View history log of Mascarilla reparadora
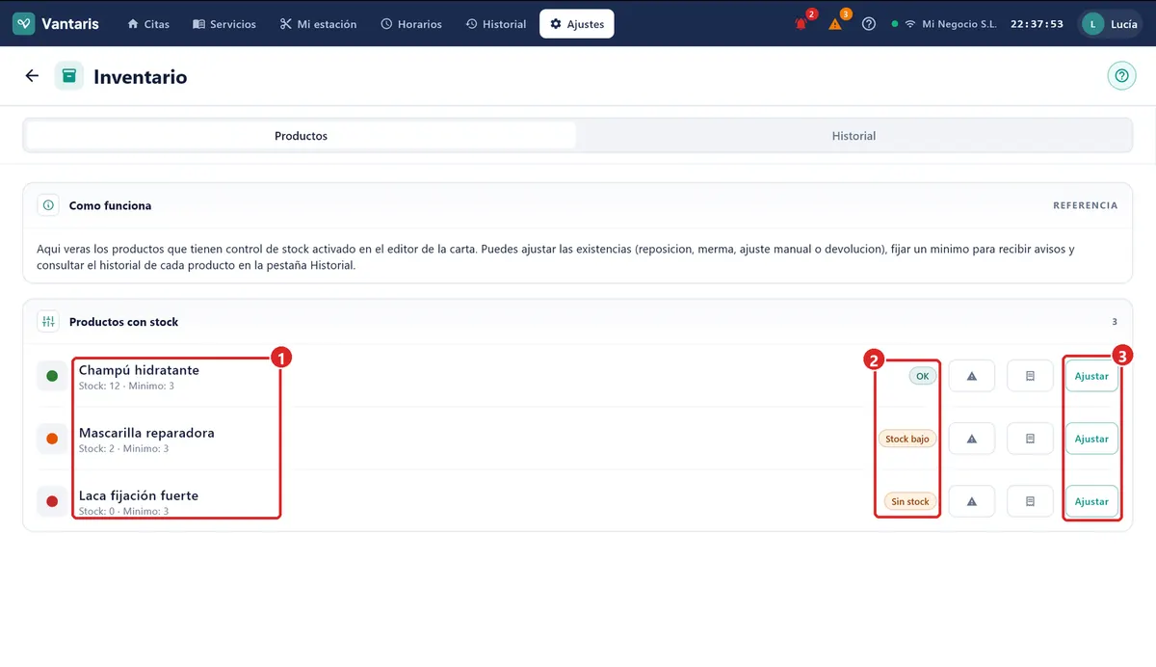This screenshot has width=1156, height=667. point(1030,439)
